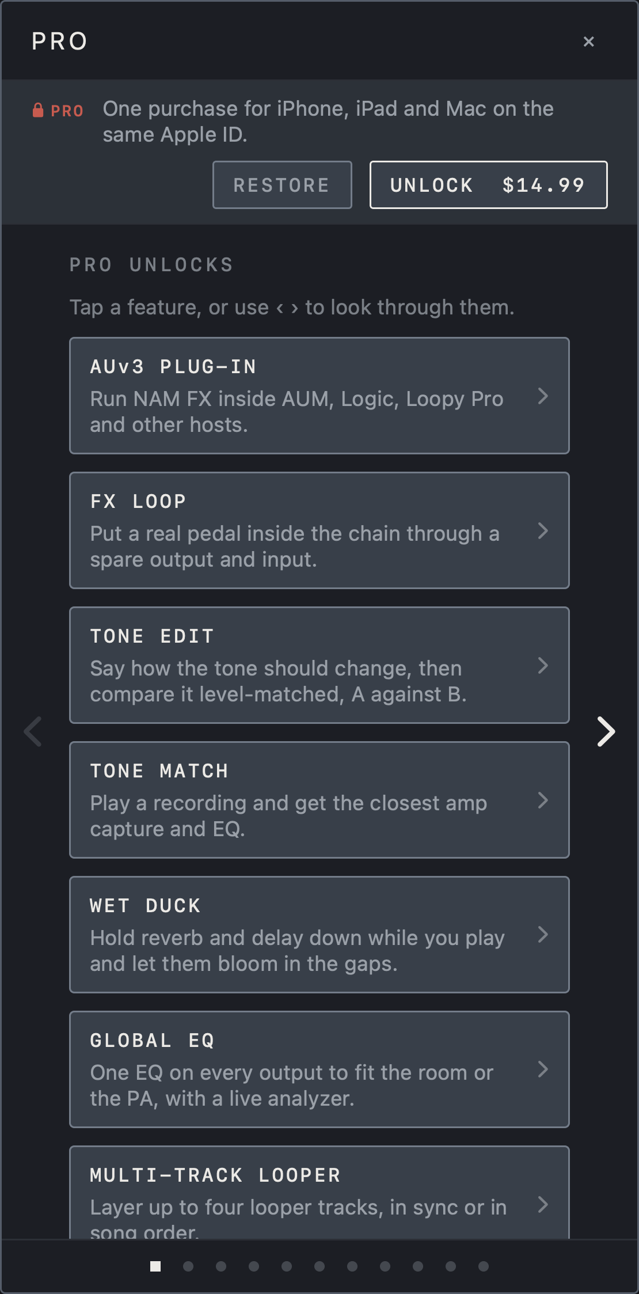639x1294 pixels.
Task: Open the Tone Match feature card
Action: (319, 800)
